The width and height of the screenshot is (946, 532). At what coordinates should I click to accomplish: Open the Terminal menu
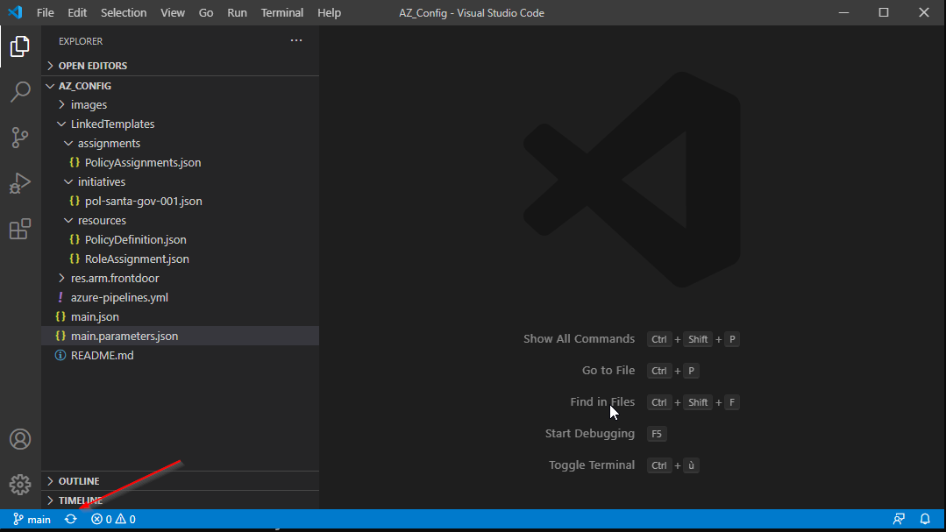[282, 12]
